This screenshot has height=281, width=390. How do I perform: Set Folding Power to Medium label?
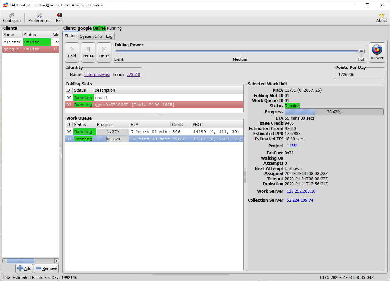(x=240, y=59)
